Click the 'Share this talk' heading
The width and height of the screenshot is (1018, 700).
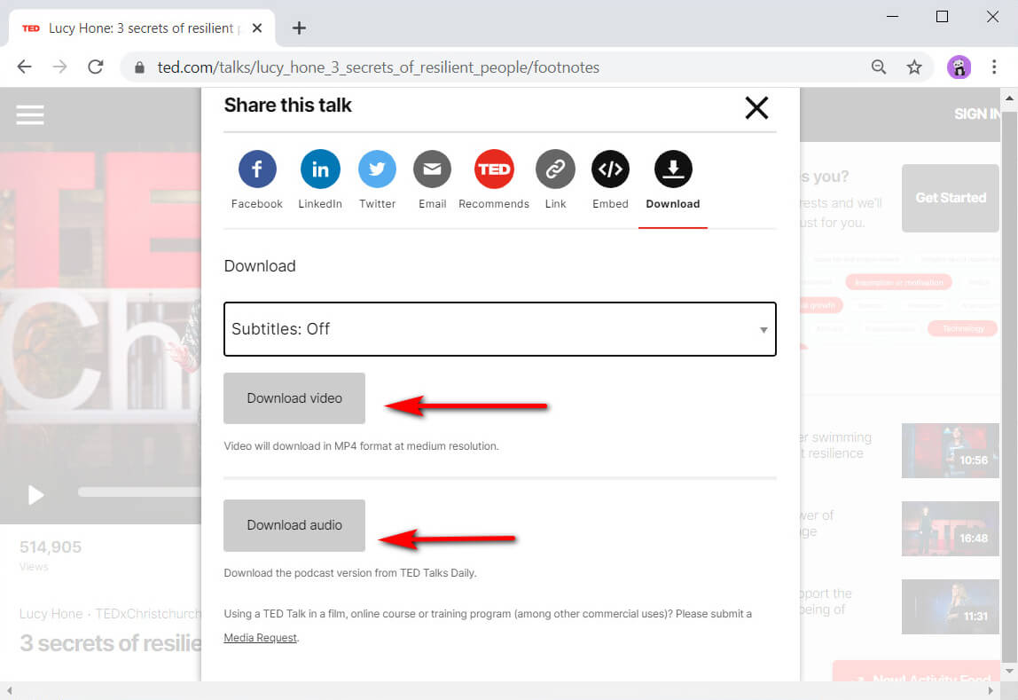point(287,106)
